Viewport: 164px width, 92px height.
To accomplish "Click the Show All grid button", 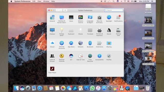I will [x=65, y=10].
